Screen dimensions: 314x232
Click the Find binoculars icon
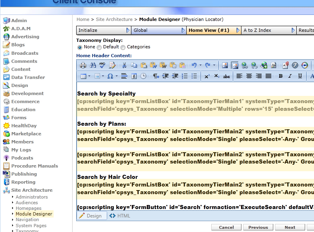tap(93, 65)
